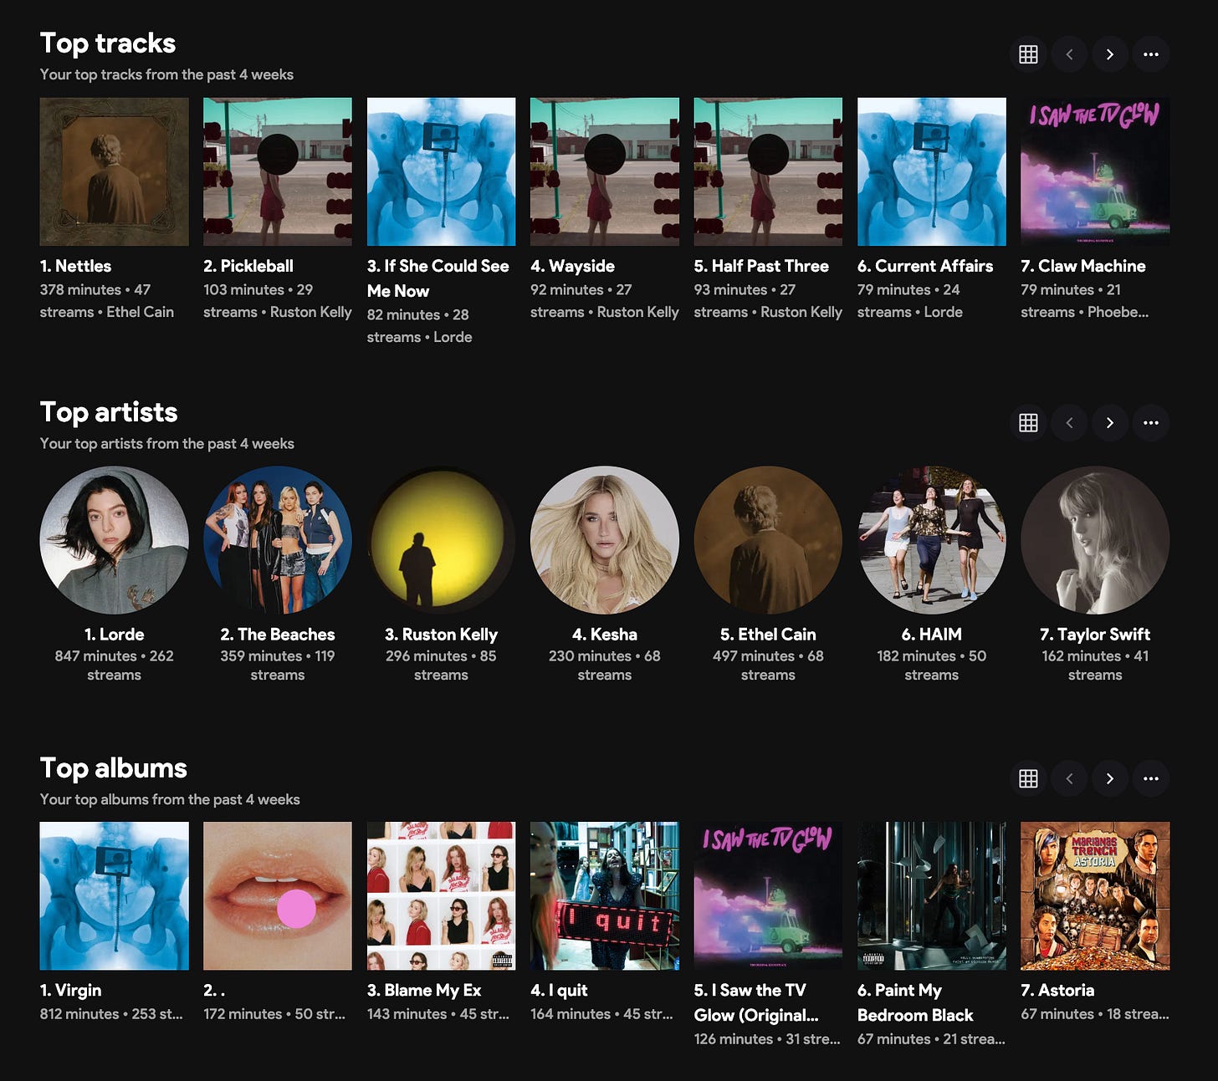This screenshot has height=1081, width=1218.
Task: Switch Top tracks to grid view
Action: click(1028, 54)
